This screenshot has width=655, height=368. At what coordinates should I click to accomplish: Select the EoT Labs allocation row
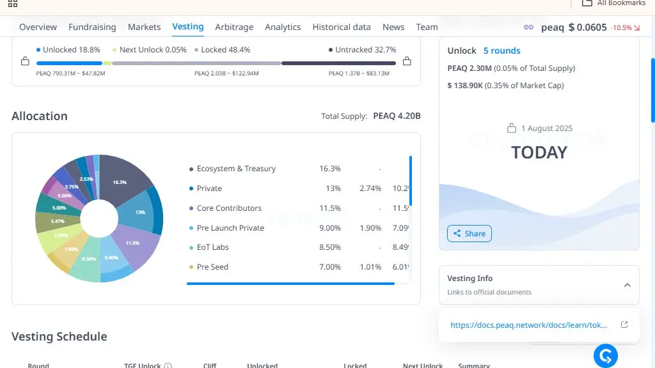[299, 247]
